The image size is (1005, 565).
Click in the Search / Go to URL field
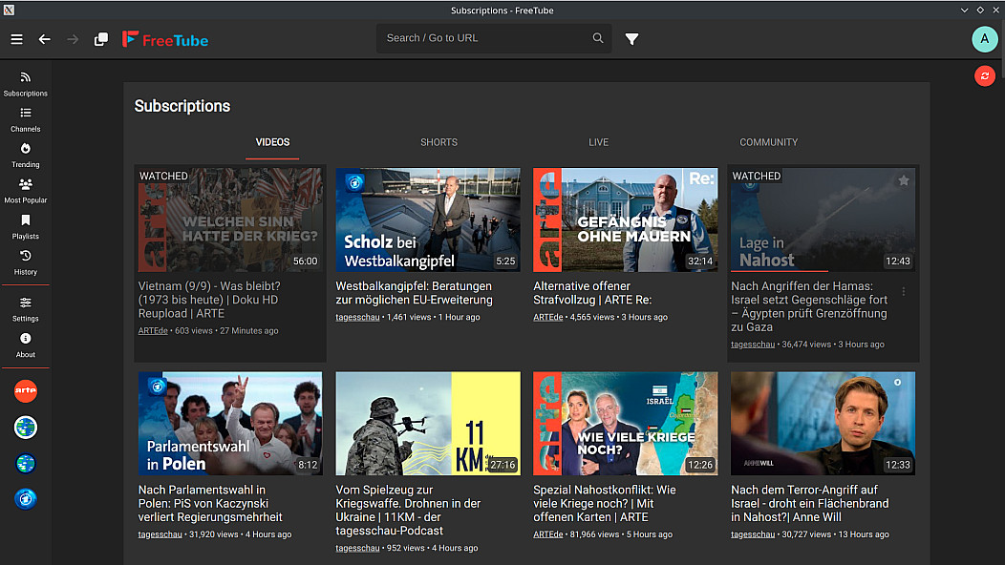point(482,38)
